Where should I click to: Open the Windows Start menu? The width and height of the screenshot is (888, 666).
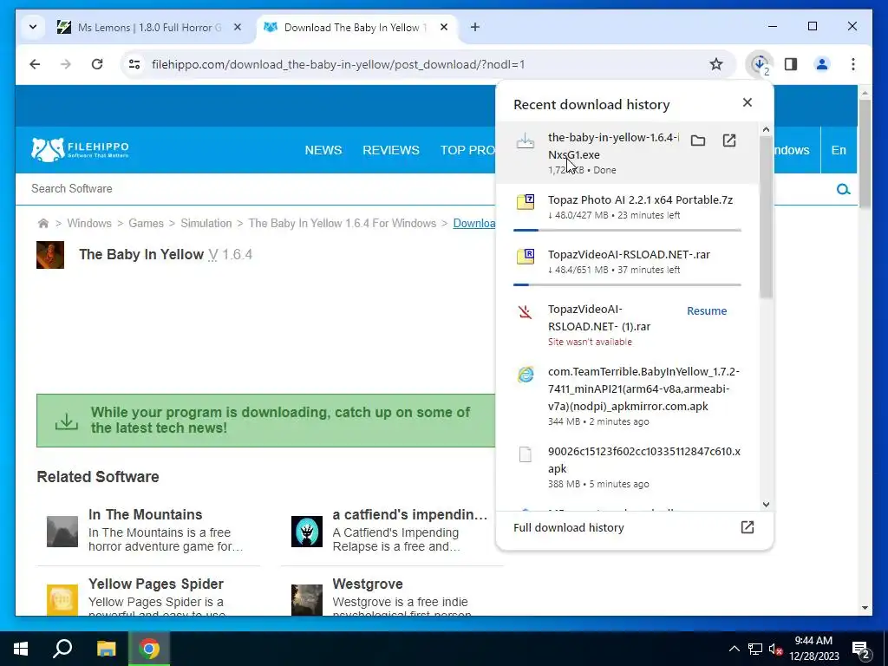21,649
